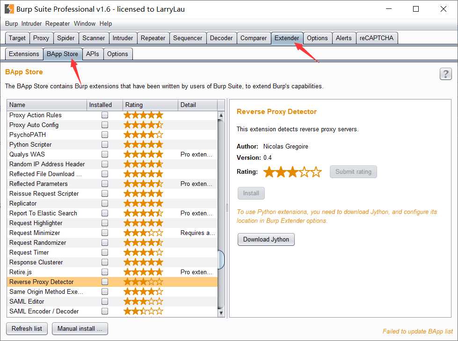Toggle Installed checkbox for PsychoPATH
The width and height of the screenshot is (458, 341).
[x=105, y=135]
